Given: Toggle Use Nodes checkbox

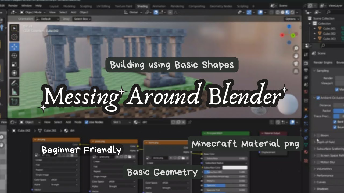Looking at the screenshot, I should [x=87, y=122].
